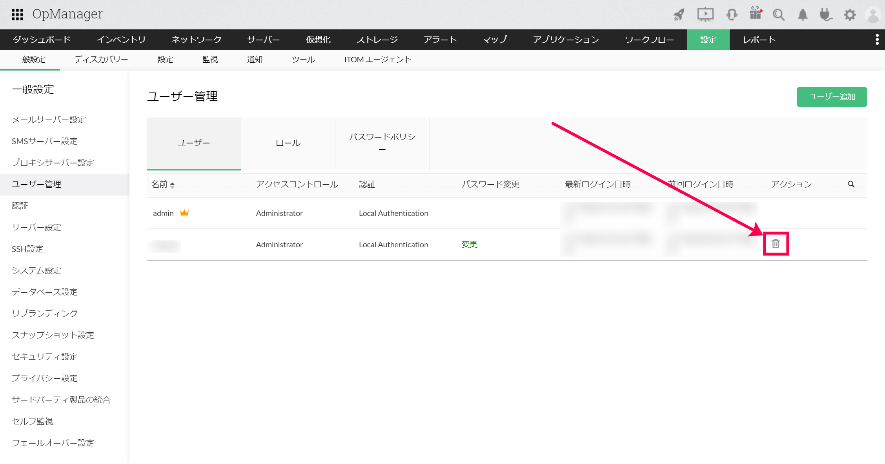Click the trash delete user icon
The width and height of the screenshot is (885, 464).
tap(776, 244)
